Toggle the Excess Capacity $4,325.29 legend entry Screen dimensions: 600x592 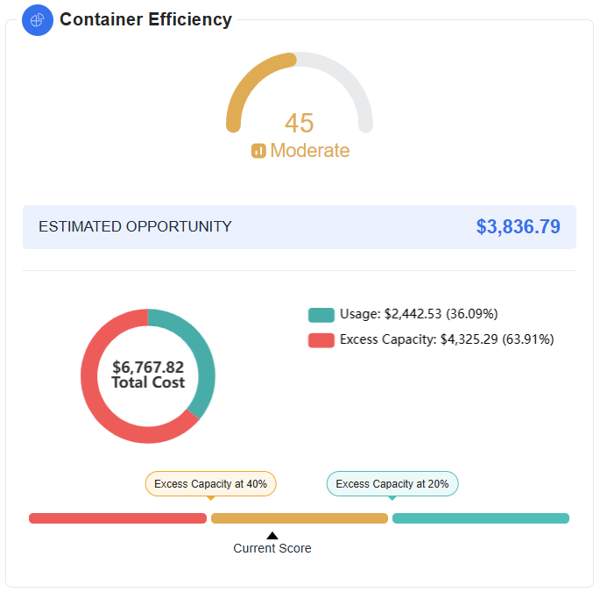[x=447, y=339]
